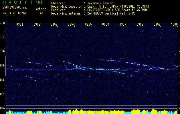This screenshot has height=114, width=180.
Task: Click the 0.8 kHz axis label
Action: 2,80
